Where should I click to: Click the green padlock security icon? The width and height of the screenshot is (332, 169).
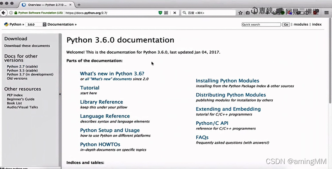pyautogui.click(x=15, y=13)
